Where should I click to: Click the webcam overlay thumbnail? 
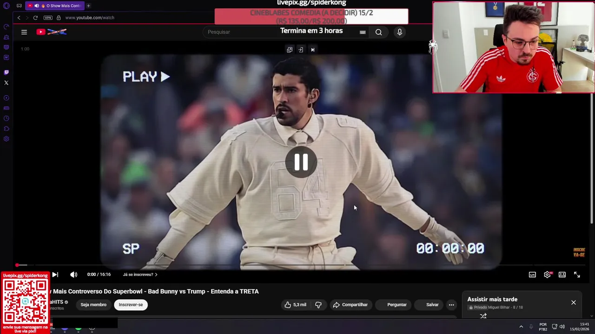click(513, 47)
